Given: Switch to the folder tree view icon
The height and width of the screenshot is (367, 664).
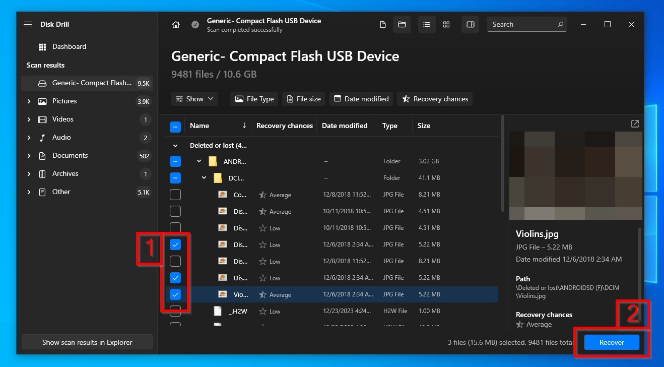Looking at the screenshot, I should (x=402, y=25).
